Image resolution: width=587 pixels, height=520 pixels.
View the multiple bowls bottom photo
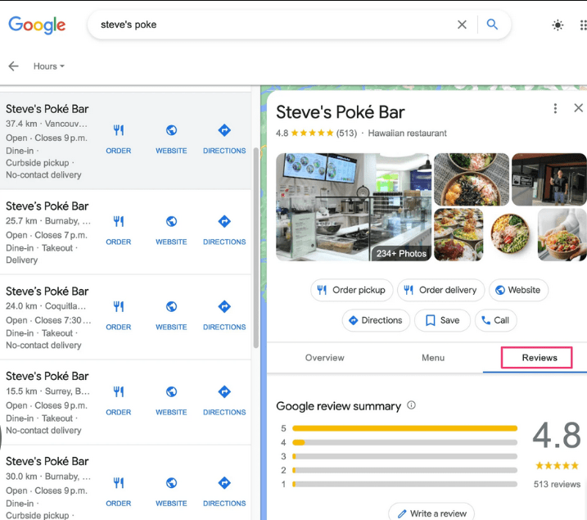(x=458, y=235)
